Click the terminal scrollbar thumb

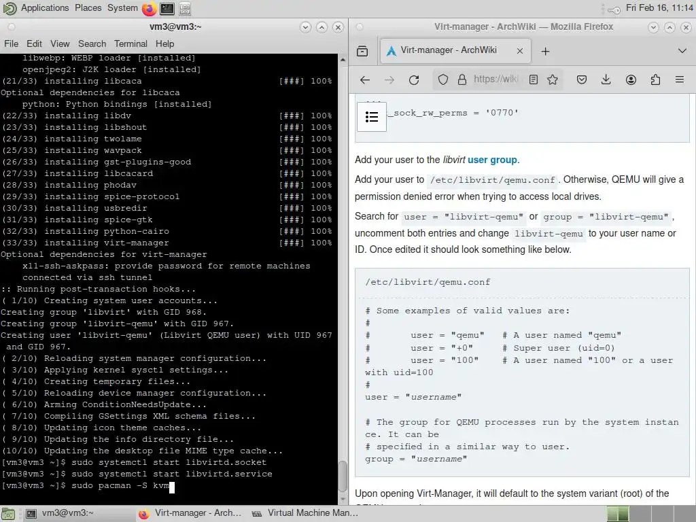pos(343,476)
